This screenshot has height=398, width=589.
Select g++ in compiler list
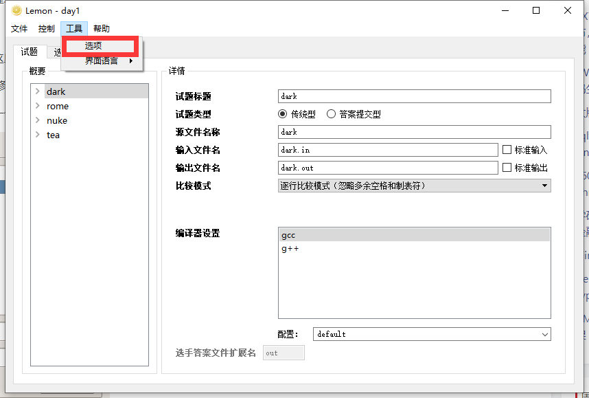point(414,249)
